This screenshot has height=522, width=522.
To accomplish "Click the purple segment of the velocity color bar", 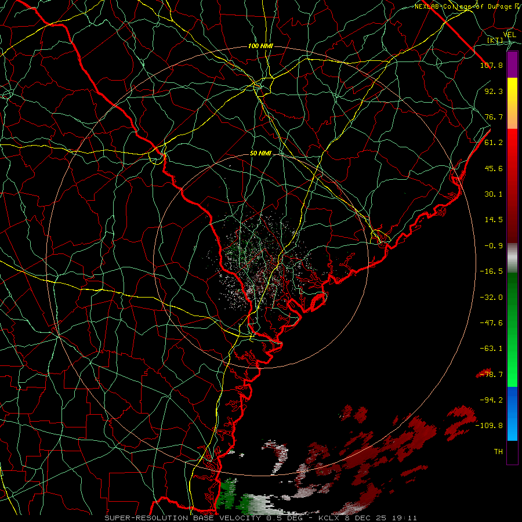I will (512, 65).
